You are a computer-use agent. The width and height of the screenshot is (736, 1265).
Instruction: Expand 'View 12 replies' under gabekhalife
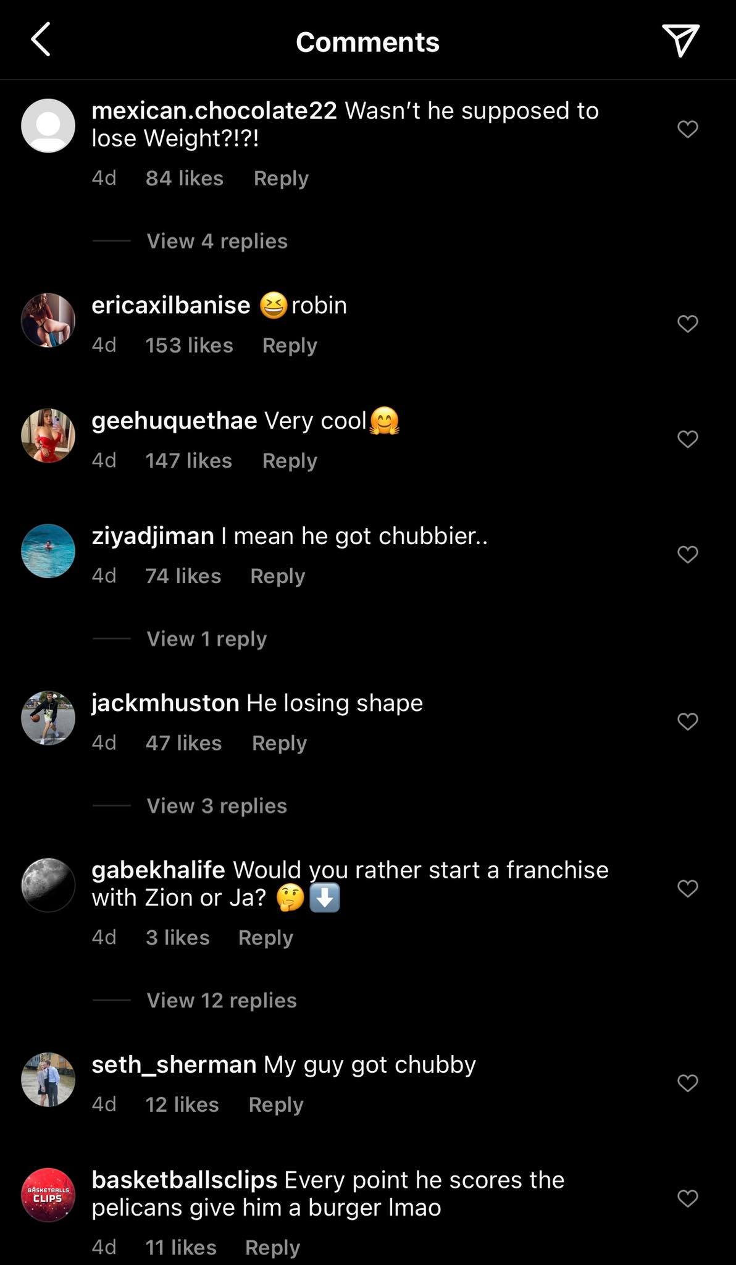[x=221, y=1000]
